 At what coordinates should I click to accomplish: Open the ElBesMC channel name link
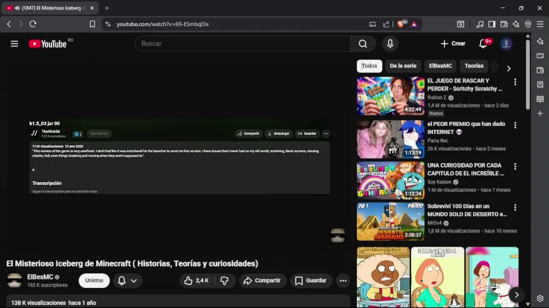click(40, 277)
